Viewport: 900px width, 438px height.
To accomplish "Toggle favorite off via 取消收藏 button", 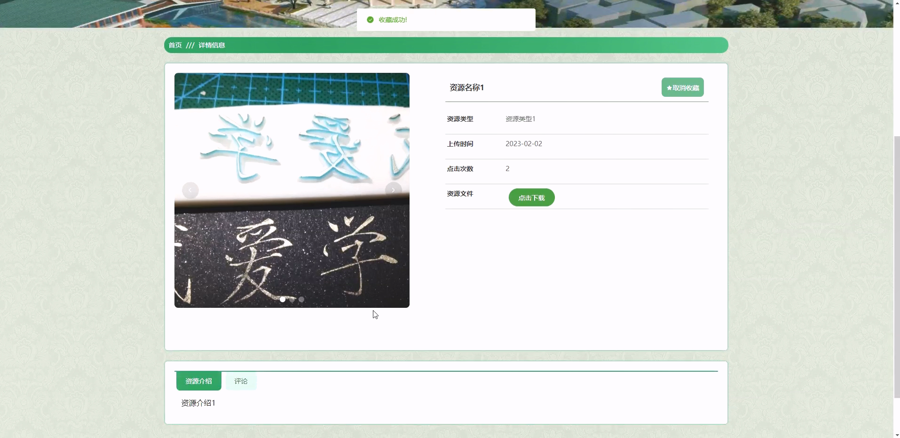I will (x=683, y=87).
